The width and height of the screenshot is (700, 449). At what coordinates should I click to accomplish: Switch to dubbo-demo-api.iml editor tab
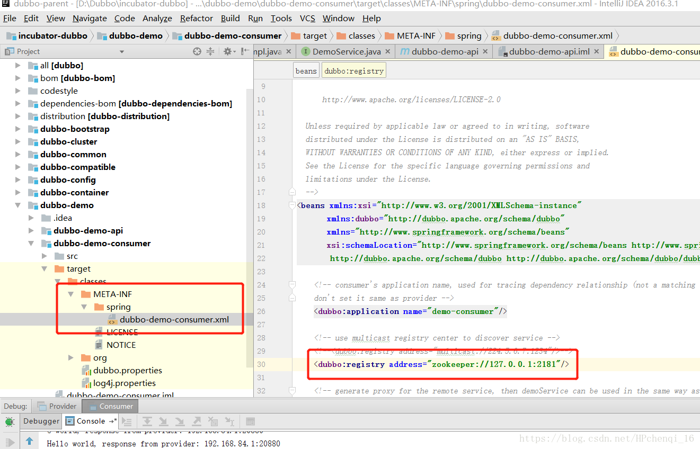pos(549,52)
